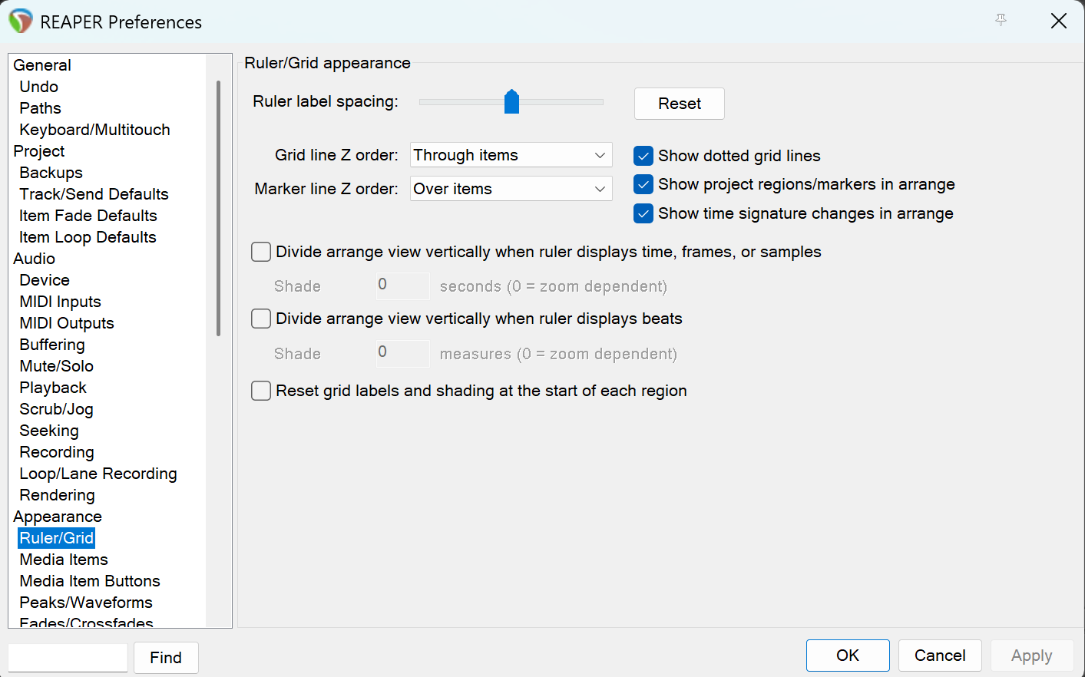The width and height of the screenshot is (1085, 677).
Task: Click the Find button
Action: point(166,658)
